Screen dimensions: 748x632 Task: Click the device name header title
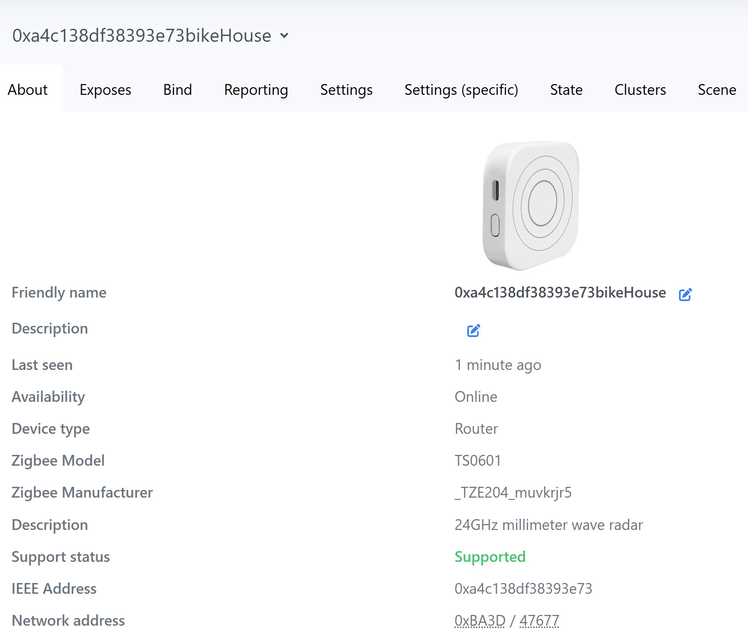(142, 36)
